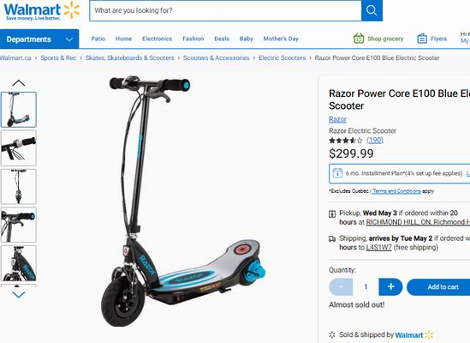Increase quantity with the plus button
The image size is (470, 343).
[390, 286]
